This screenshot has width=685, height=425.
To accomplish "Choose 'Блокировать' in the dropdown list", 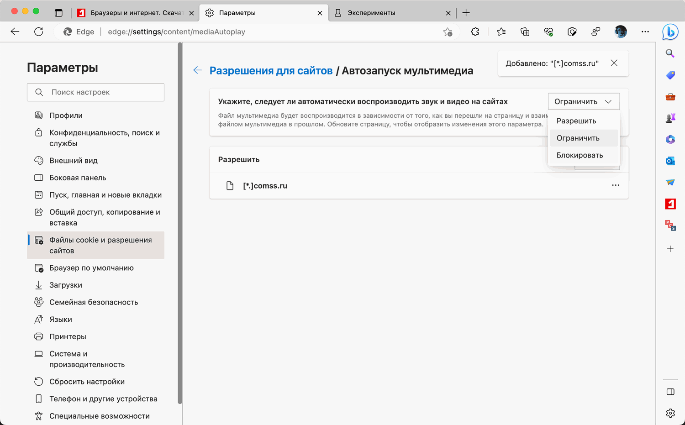I will click(x=580, y=155).
